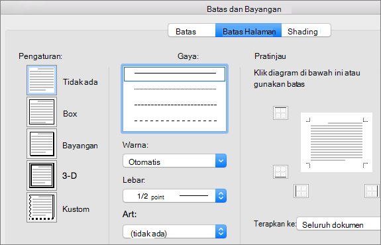This screenshot has height=245, width=381.
Task: Choose the Box border setting icon
Action: click(42, 112)
